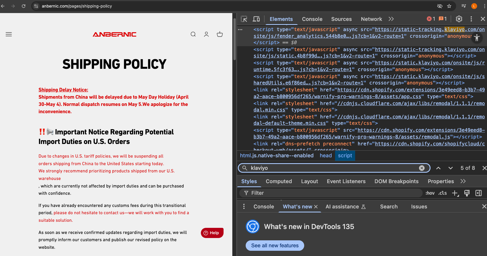The image size is (487, 256).
Task: Show more sidebar pane tabs
Action: [463, 181]
